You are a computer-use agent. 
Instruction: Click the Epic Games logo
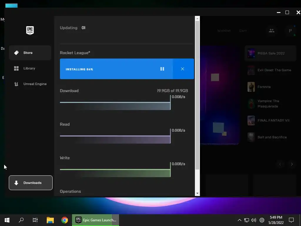pos(30,30)
